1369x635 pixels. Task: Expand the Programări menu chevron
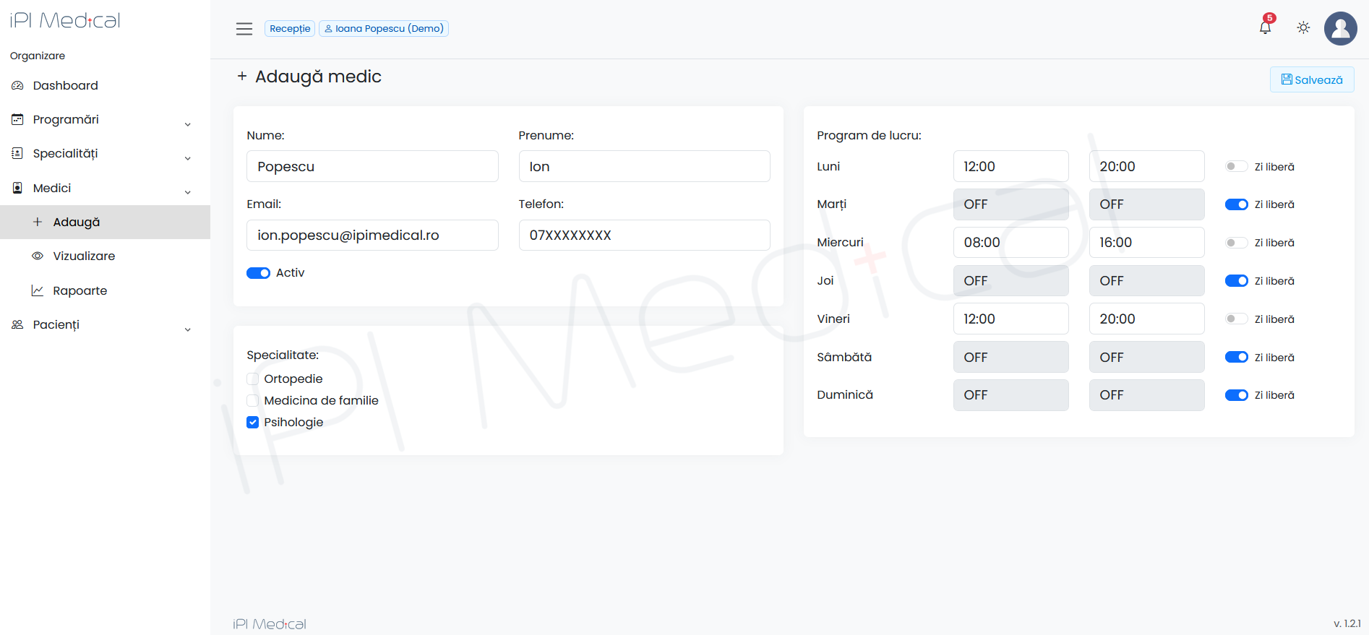pos(188,124)
